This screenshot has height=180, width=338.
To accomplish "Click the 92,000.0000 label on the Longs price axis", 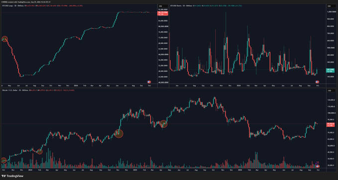I will (163, 9).
